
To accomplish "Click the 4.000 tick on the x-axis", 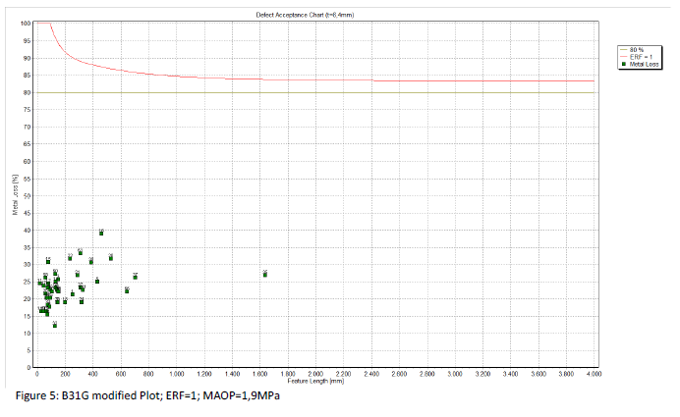I will [594, 375].
